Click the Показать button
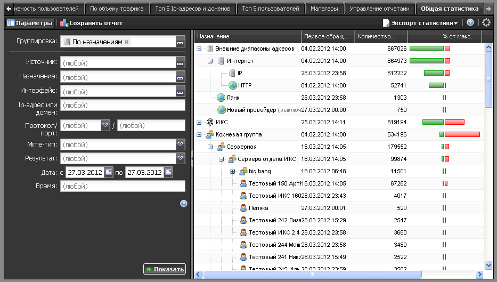The width and height of the screenshot is (497, 282). [x=165, y=269]
